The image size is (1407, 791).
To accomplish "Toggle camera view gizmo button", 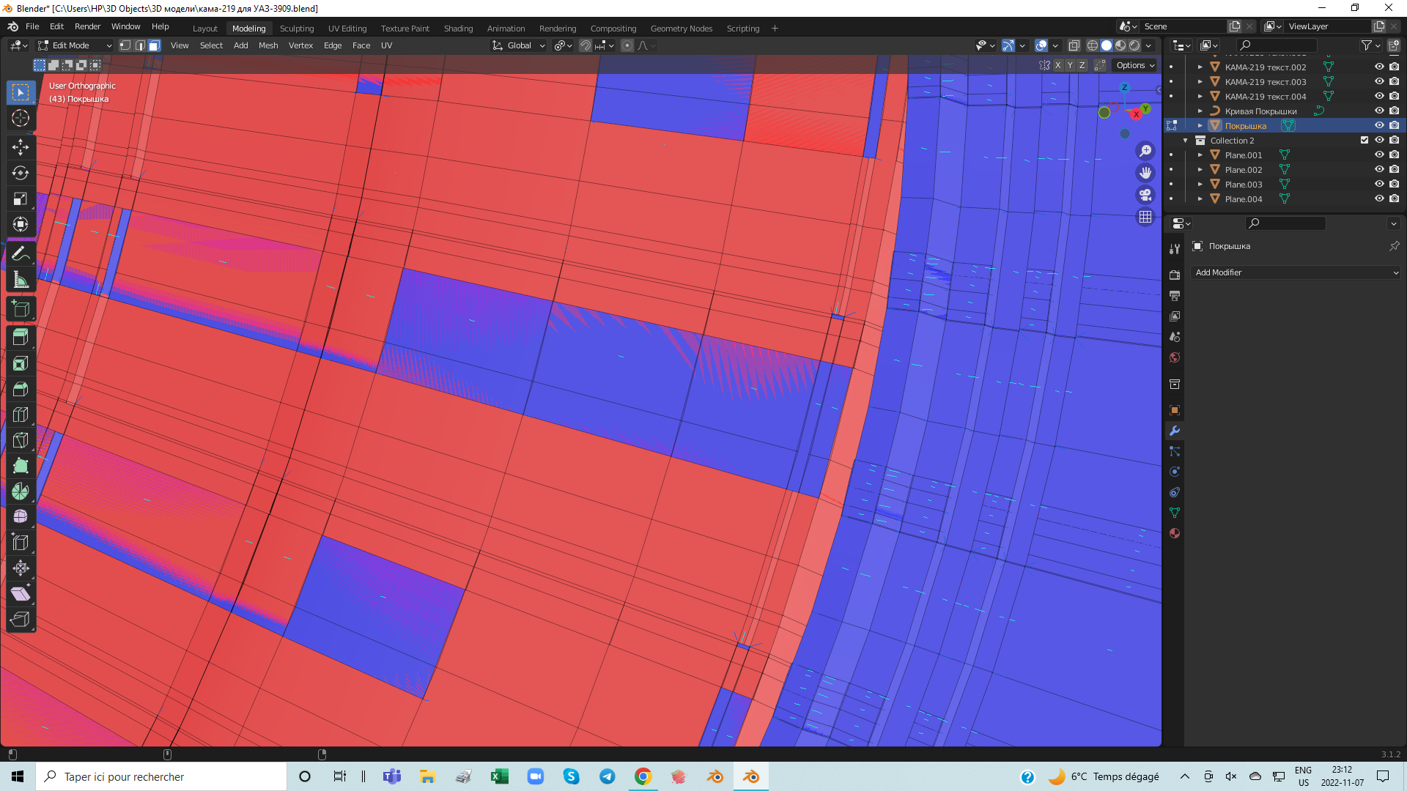I will [x=1145, y=195].
